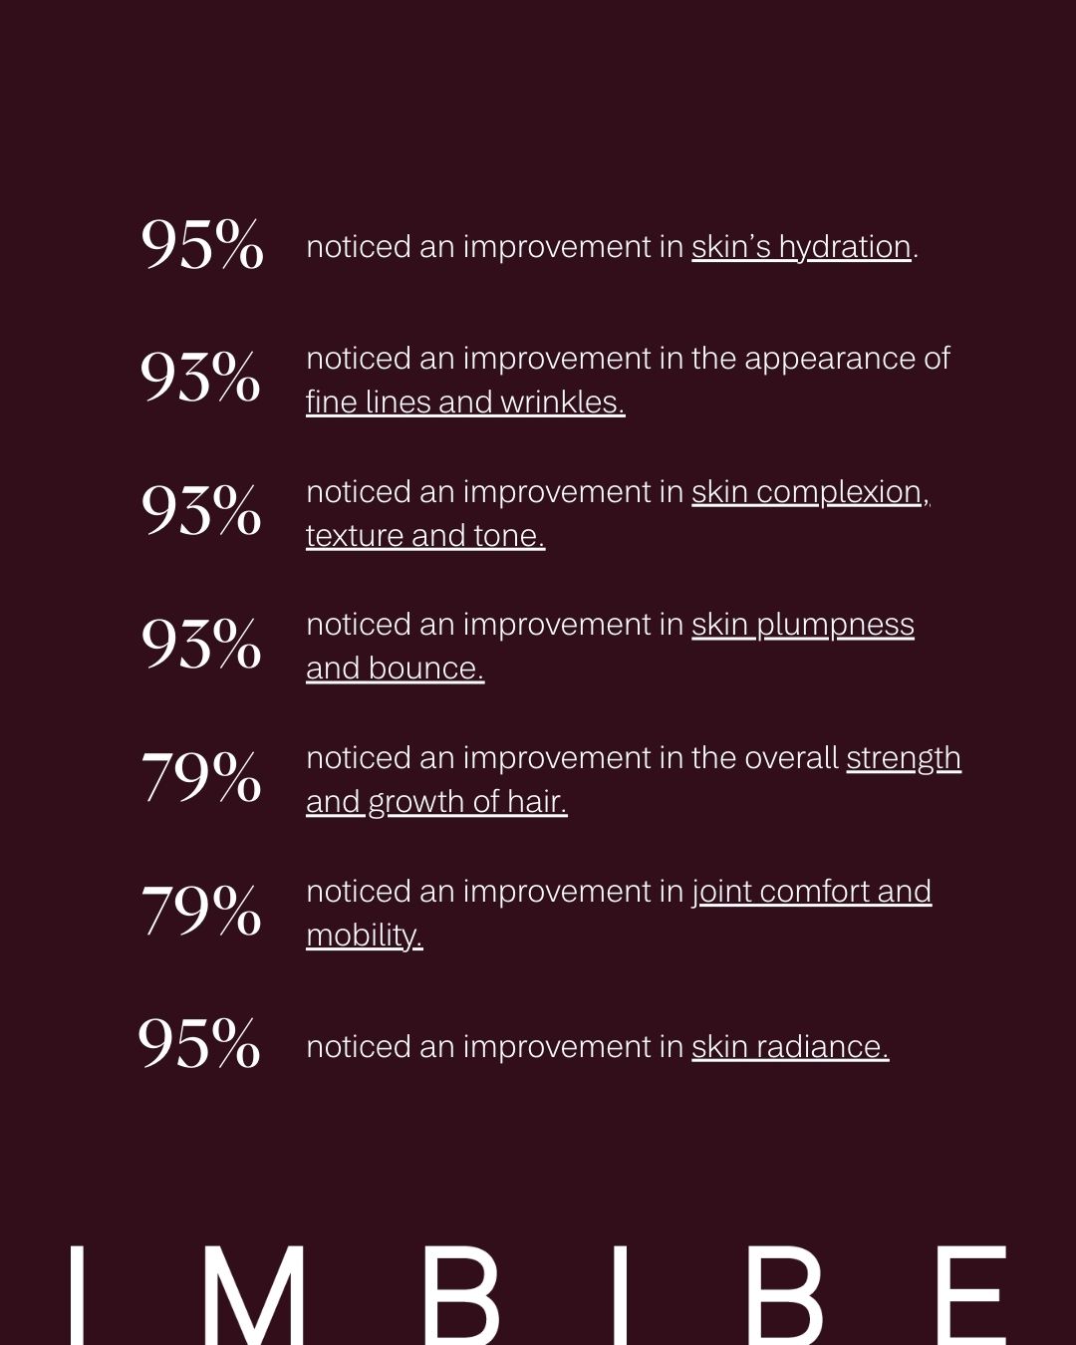
Task: Select the underlined "mobility" link
Action: [364, 935]
